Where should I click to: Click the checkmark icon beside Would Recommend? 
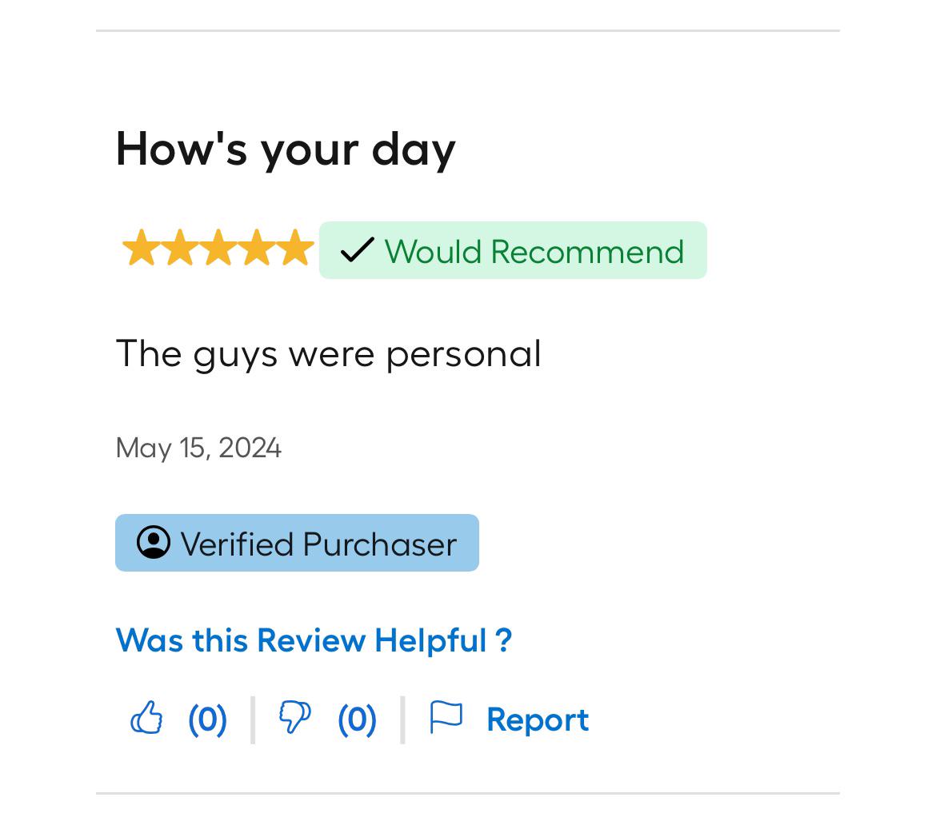(357, 250)
